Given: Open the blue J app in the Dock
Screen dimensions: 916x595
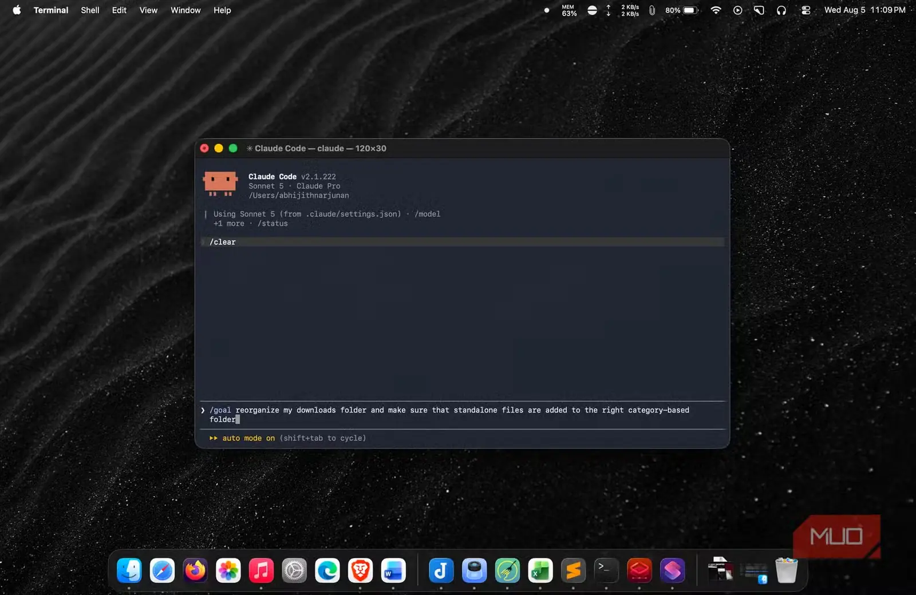Looking at the screenshot, I should [441, 570].
